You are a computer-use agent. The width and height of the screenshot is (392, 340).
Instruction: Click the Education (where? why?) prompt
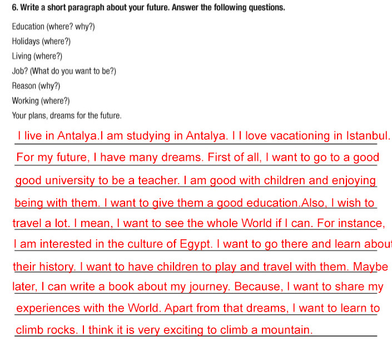tap(53, 27)
